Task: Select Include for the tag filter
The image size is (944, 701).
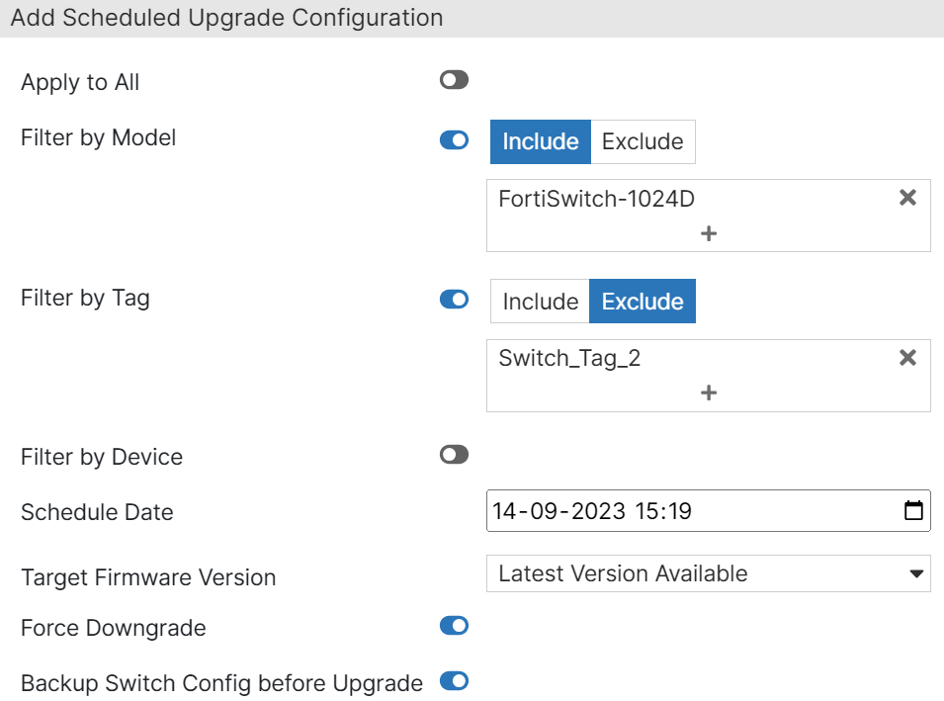Action: tap(540, 301)
